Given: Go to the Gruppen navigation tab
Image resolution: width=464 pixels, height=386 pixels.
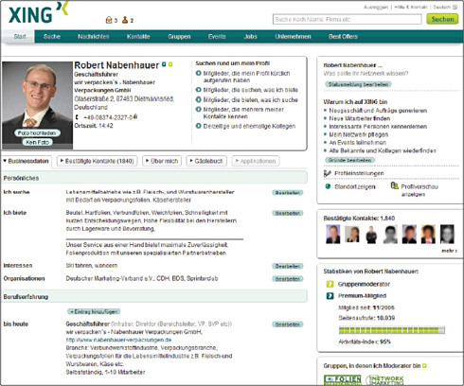Looking at the screenshot, I should tap(179, 37).
